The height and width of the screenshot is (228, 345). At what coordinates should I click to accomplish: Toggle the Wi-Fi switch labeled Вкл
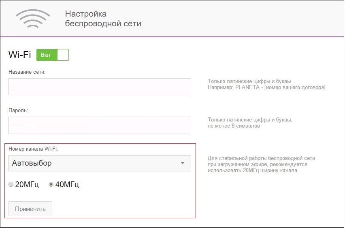[x=52, y=55]
